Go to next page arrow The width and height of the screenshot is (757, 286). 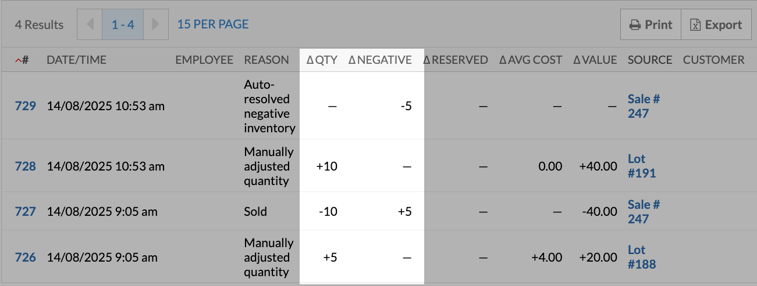155,24
